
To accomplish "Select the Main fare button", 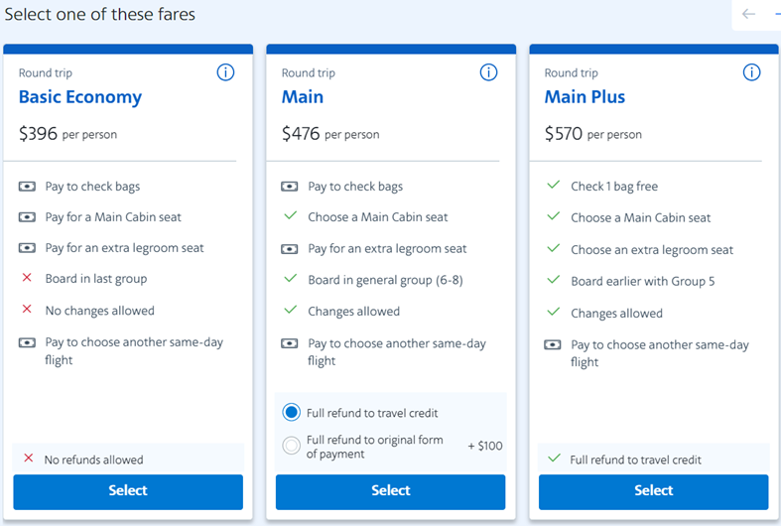I will coord(391,491).
